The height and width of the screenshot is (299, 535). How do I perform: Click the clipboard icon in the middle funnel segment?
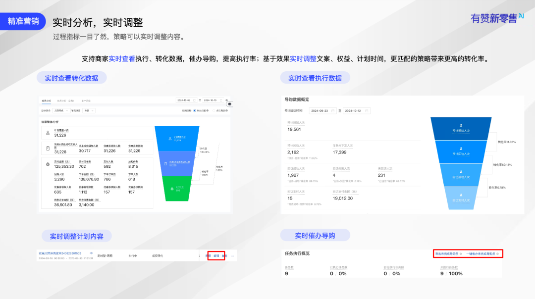(165, 164)
